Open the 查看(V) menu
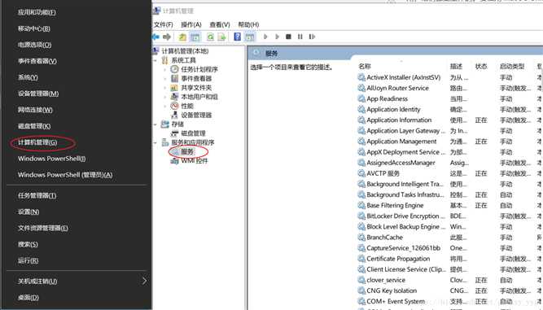543x310 pixels. pos(220,24)
